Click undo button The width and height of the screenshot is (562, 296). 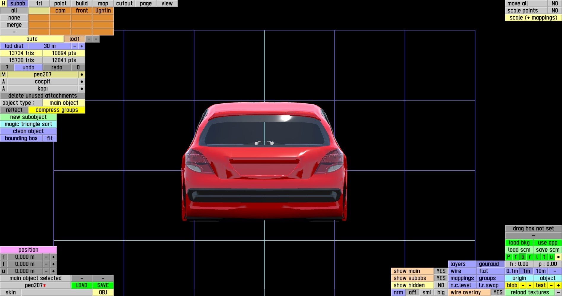[28, 67]
